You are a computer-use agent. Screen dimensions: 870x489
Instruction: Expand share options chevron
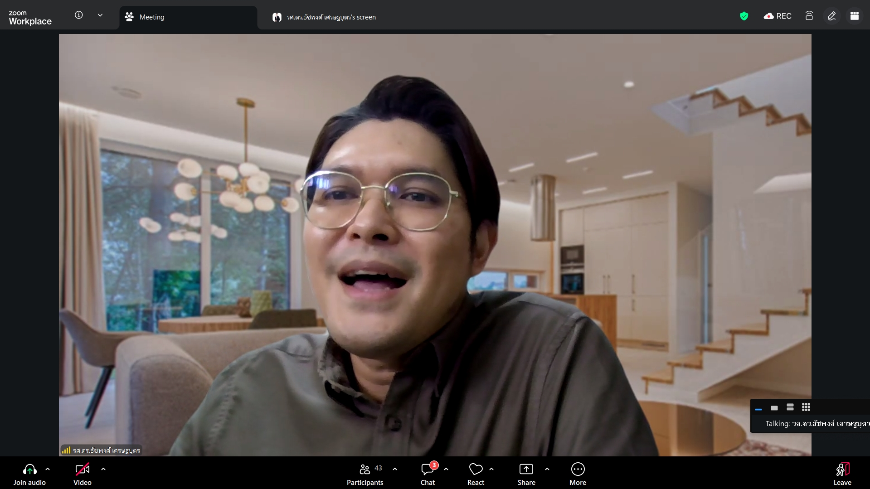(x=547, y=470)
